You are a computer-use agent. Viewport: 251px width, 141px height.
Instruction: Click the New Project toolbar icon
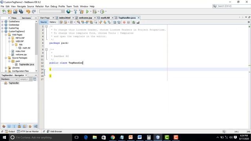pyautogui.click(x=9, y=11)
